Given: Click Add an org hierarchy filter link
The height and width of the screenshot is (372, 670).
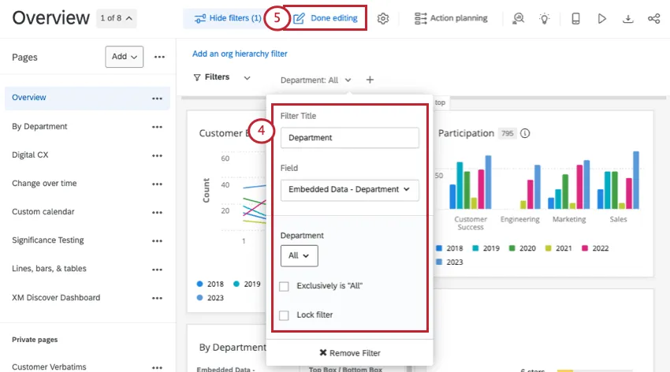Looking at the screenshot, I should click(x=240, y=54).
